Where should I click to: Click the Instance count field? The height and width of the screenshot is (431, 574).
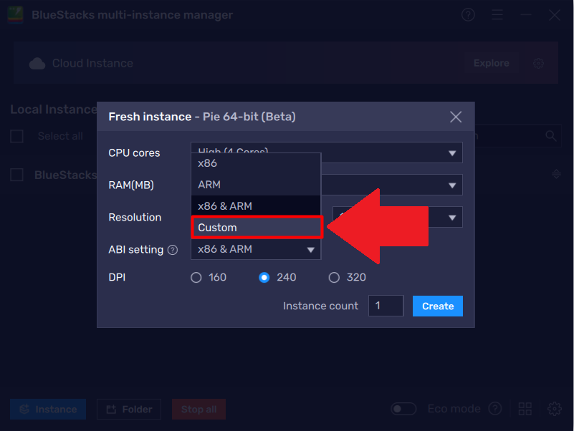click(386, 306)
